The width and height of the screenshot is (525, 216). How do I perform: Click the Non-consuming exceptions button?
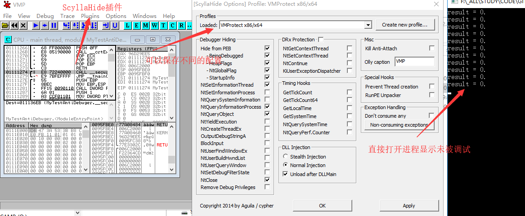tap(399, 125)
